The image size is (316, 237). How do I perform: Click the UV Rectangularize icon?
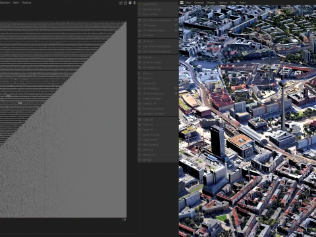tap(140, 93)
